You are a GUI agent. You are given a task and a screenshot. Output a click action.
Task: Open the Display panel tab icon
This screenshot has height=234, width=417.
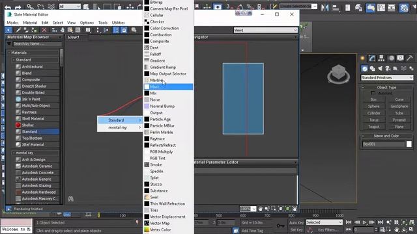[400, 58]
